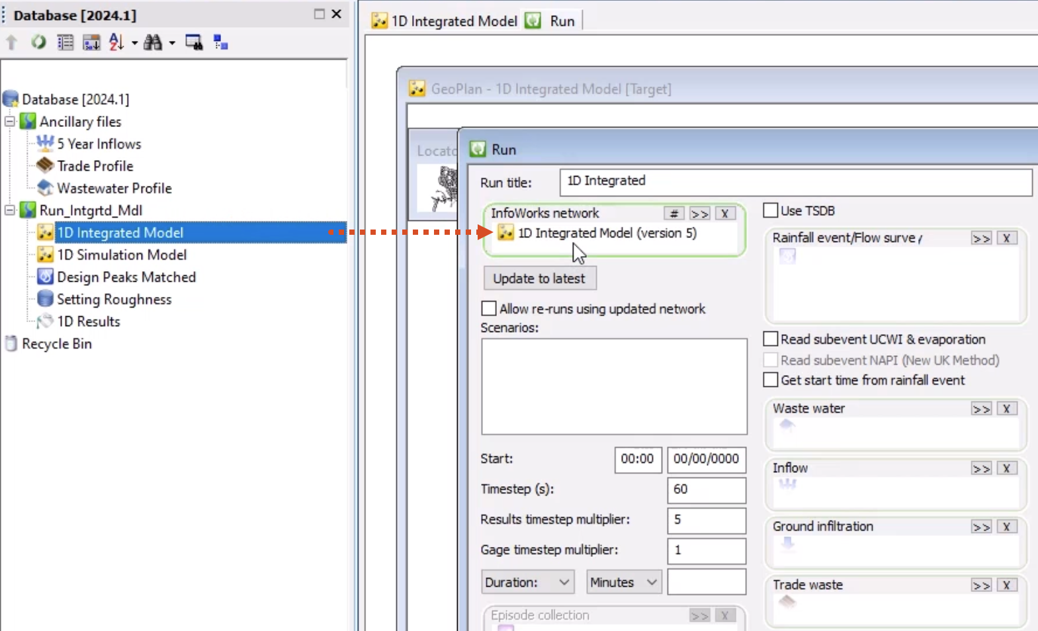Click >> button in InfoWorks network box
The height and width of the screenshot is (631, 1038).
coord(699,214)
